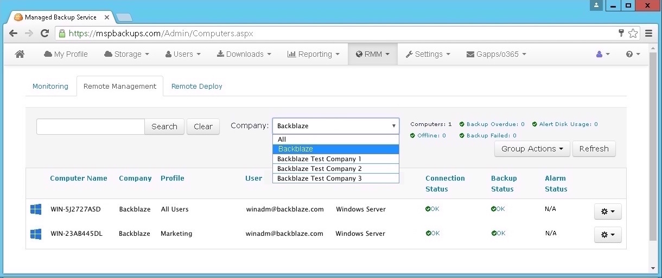Screen dimensions: 662x278
Task: Expand the Downloads dropdown menu
Action: [x=244, y=54]
